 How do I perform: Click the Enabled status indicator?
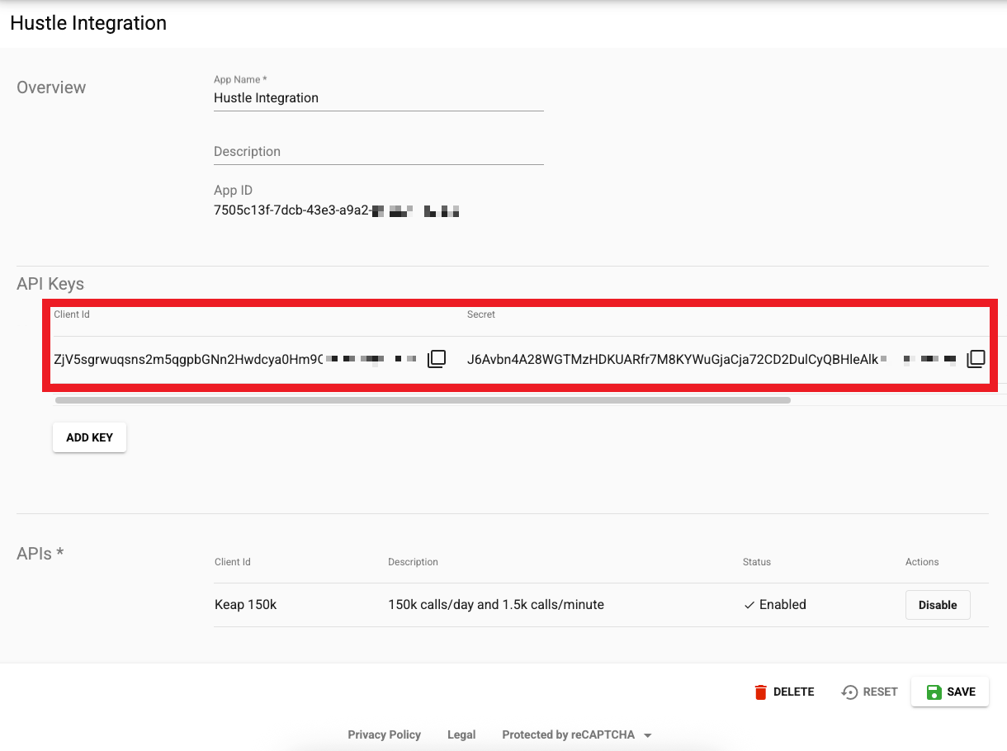[775, 604]
